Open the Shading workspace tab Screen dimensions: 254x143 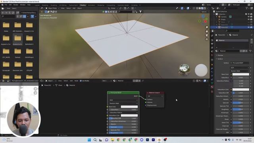(x=83, y=5)
